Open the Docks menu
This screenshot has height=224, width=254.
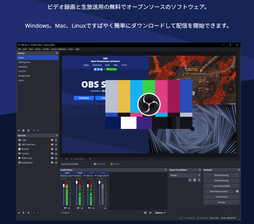(x=38, y=49)
